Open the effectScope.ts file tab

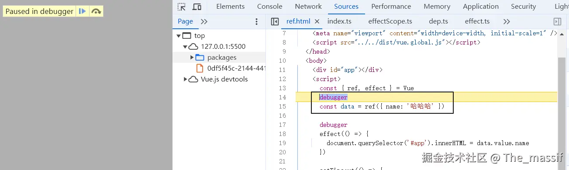[x=390, y=21]
